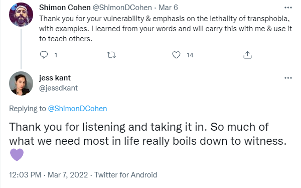Open the Mar 6 tweet date link
301x188 pixels.
pyautogui.click(x=168, y=8)
